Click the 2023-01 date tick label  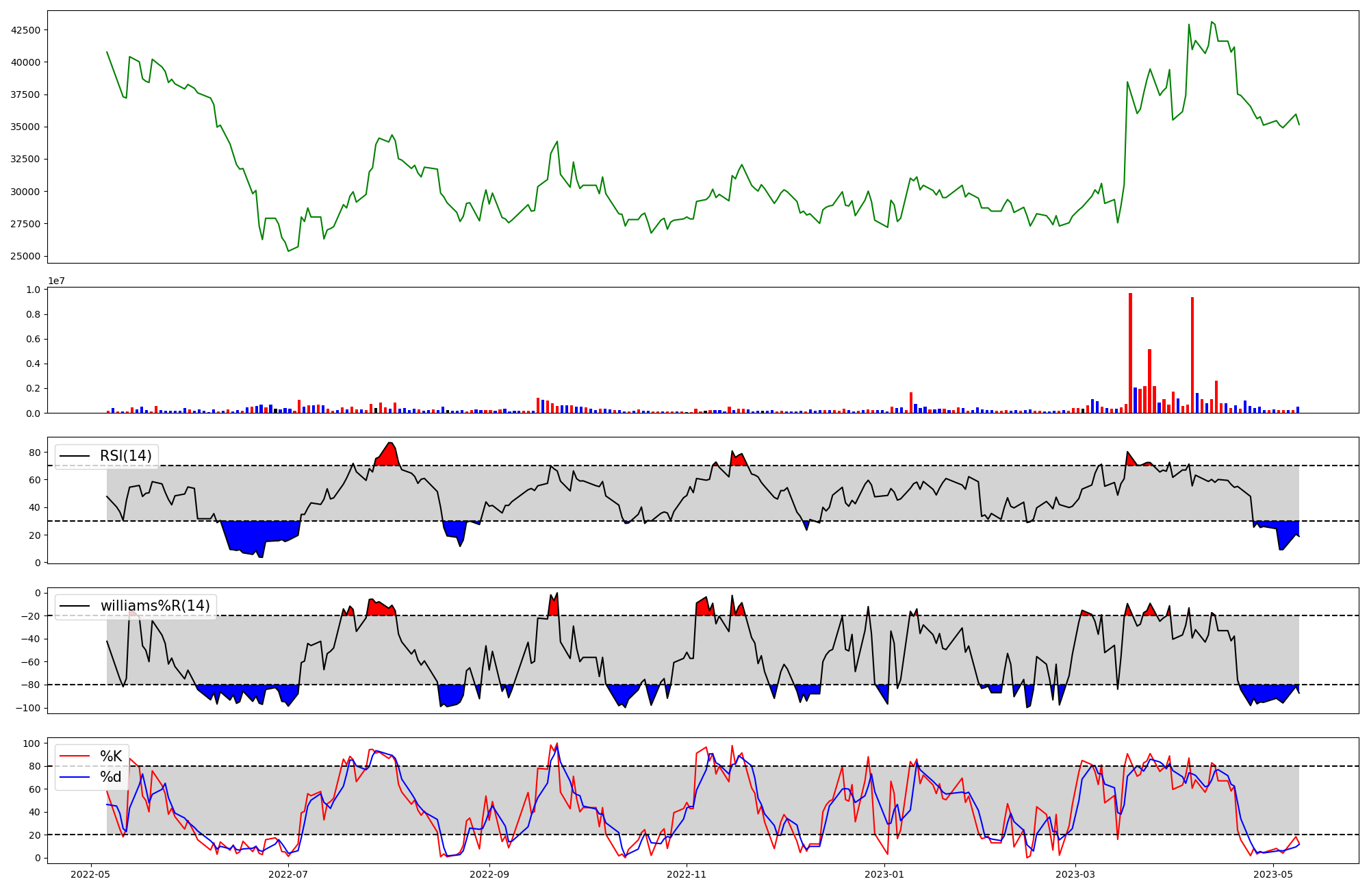(x=885, y=874)
